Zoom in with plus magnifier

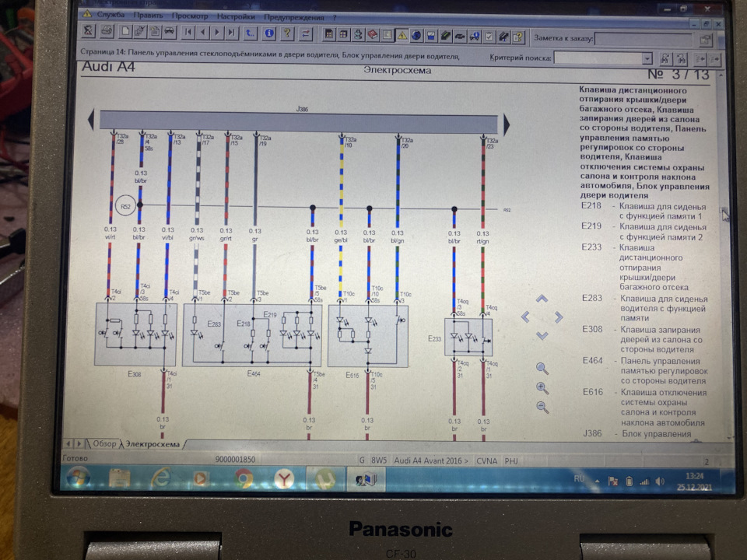coord(542,388)
